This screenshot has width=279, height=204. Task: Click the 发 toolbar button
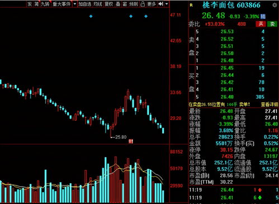(x=30, y=4)
